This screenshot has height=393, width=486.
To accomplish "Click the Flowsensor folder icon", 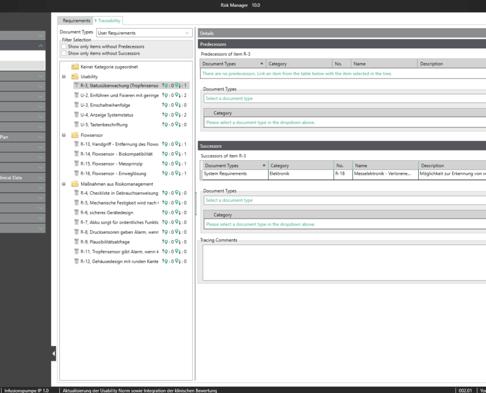I will point(75,135).
